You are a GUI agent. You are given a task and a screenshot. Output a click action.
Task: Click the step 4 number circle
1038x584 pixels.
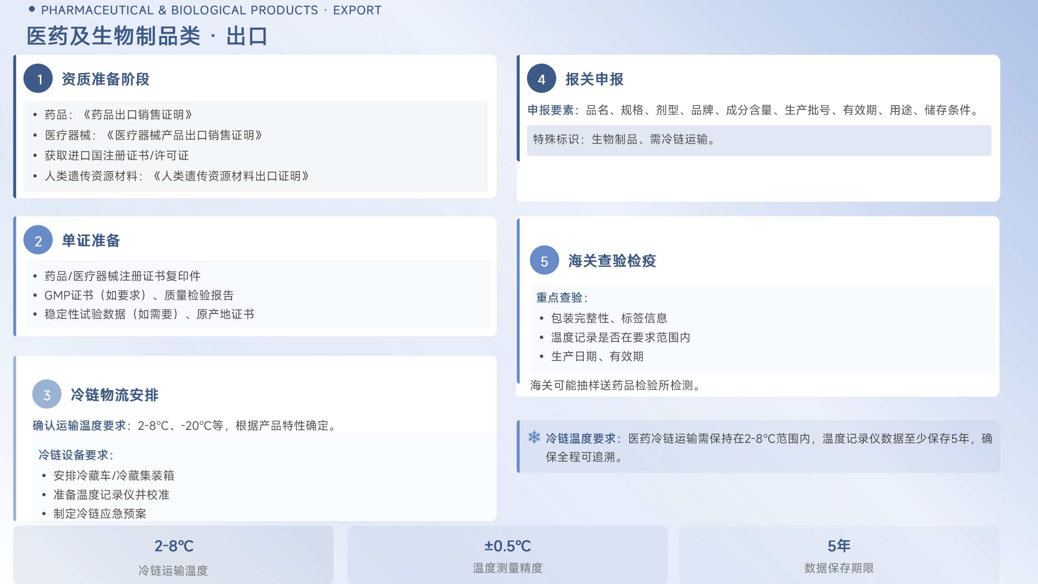click(x=541, y=79)
